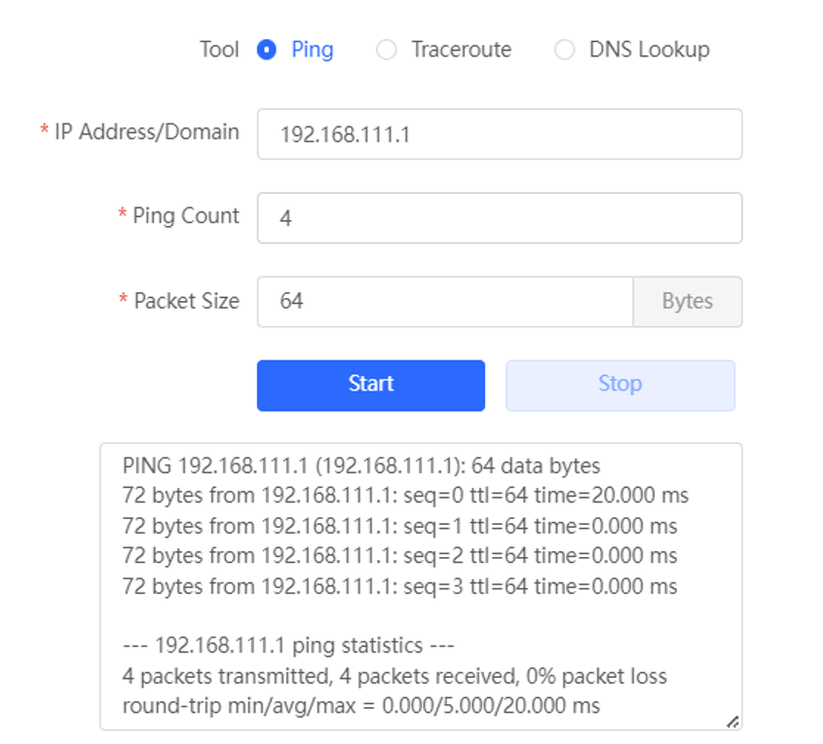Select the DNS Lookup radio button
Screen dimensions: 823x744
(564, 50)
